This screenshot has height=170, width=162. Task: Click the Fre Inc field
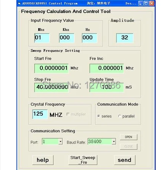pyautogui.click(x=107, y=68)
